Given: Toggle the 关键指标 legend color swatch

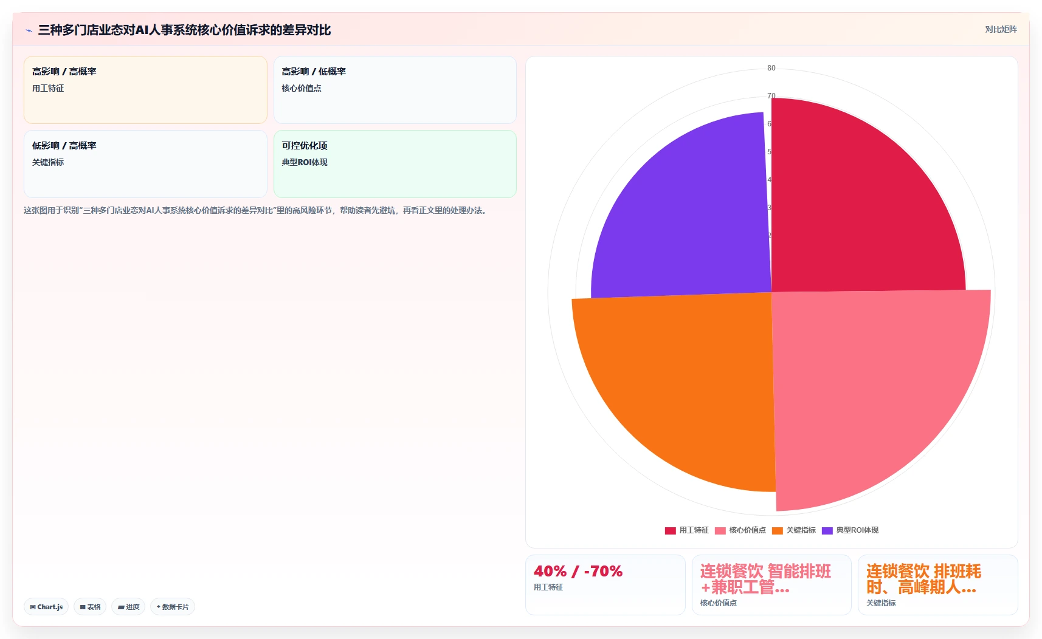Looking at the screenshot, I should [x=777, y=530].
